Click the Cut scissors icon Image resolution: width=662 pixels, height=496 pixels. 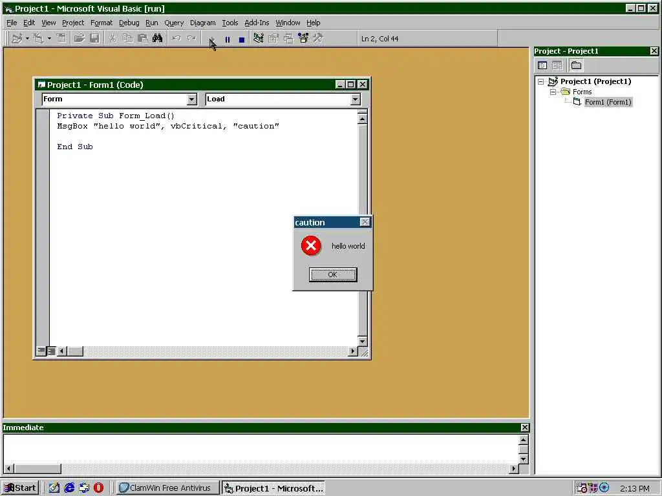112,38
